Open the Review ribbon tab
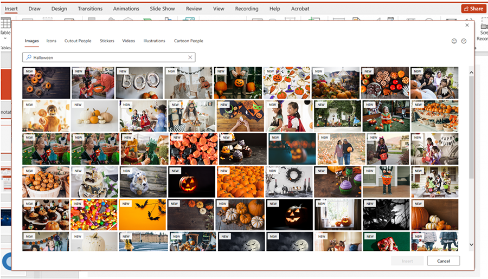488x279 pixels. [x=194, y=9]
